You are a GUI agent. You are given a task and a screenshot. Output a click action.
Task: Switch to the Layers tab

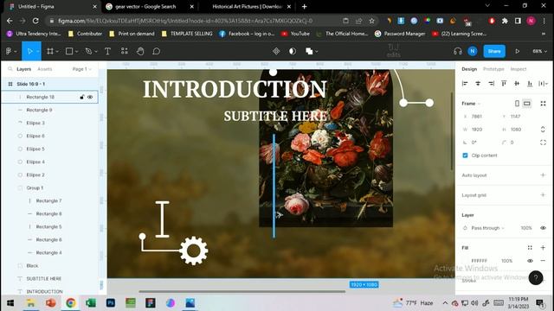[x=23, y=69]
